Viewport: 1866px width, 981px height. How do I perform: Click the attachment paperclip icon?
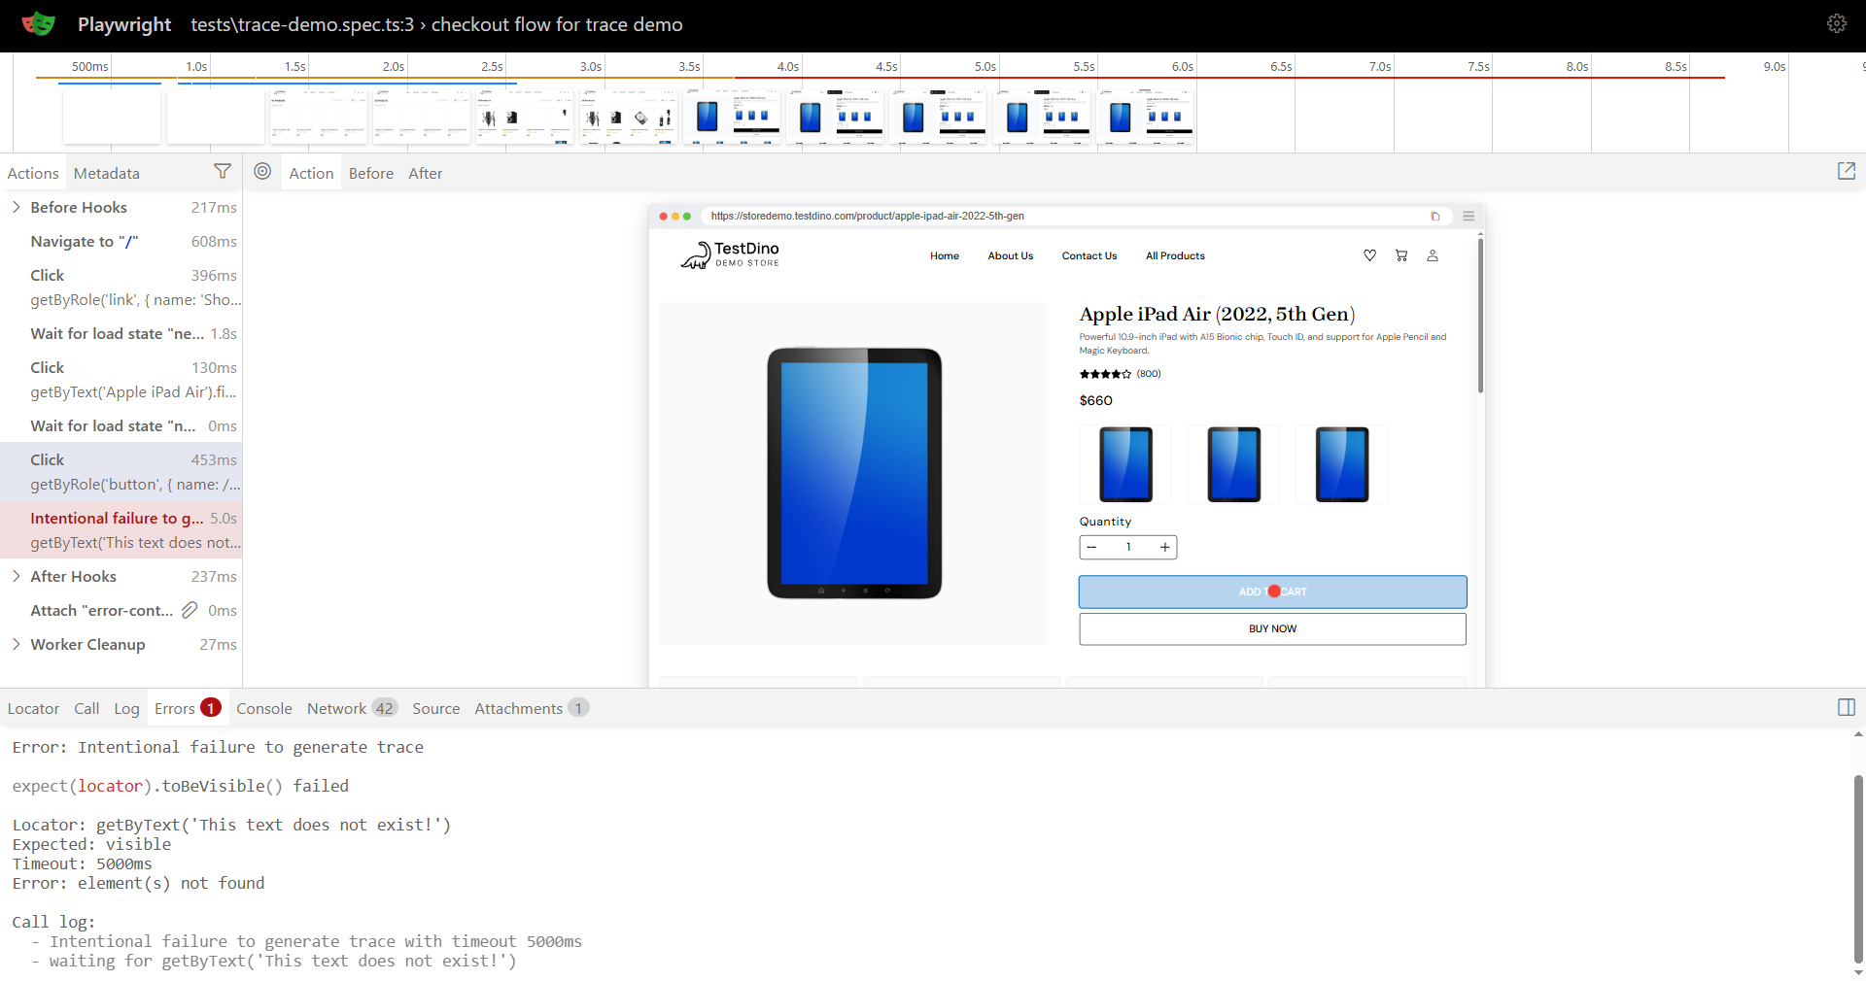coord(190,610)
